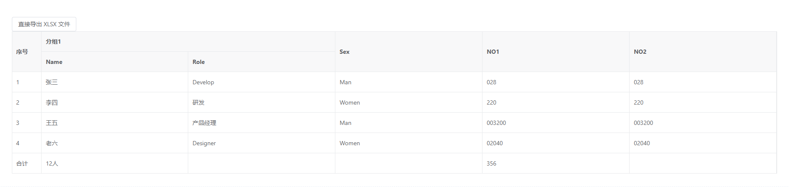This screenshot has width=789, height=188.
Task: Click the 合计 summary row label
Action: coord(22,163)
